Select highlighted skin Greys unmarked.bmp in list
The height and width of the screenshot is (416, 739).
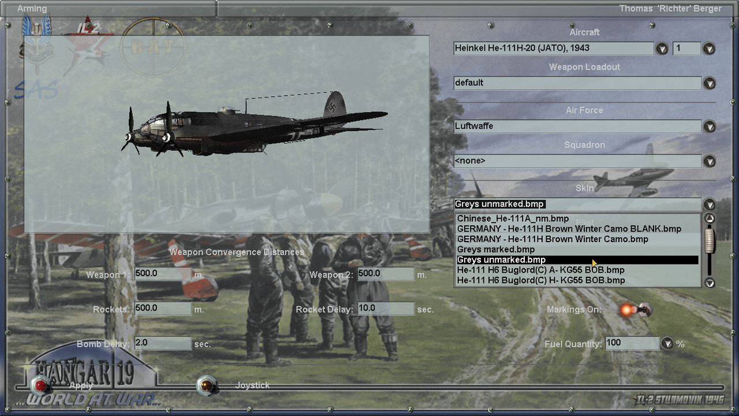point(577,260)
